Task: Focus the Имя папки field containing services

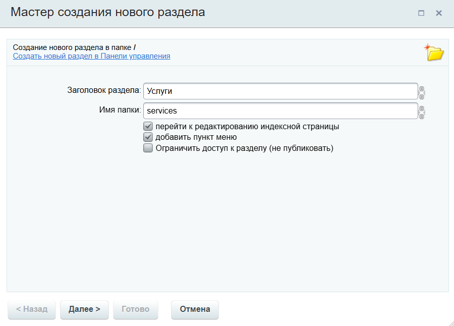Action: click(280, 111)
